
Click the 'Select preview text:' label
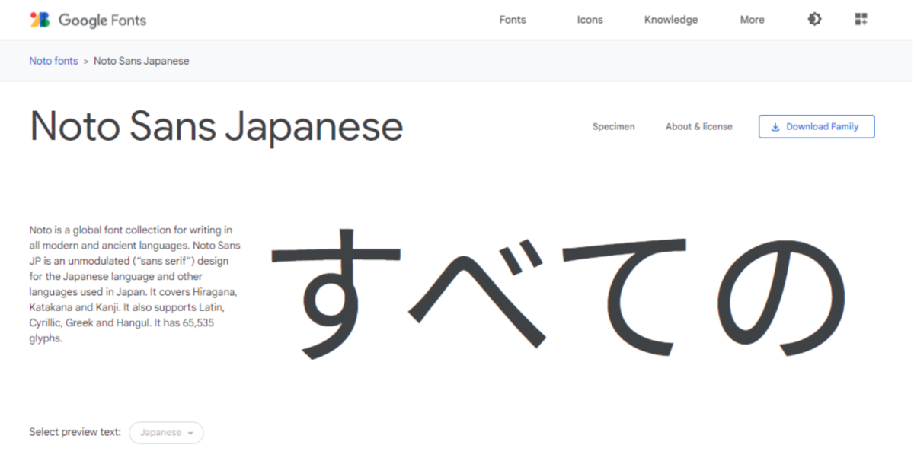[75, 432]
